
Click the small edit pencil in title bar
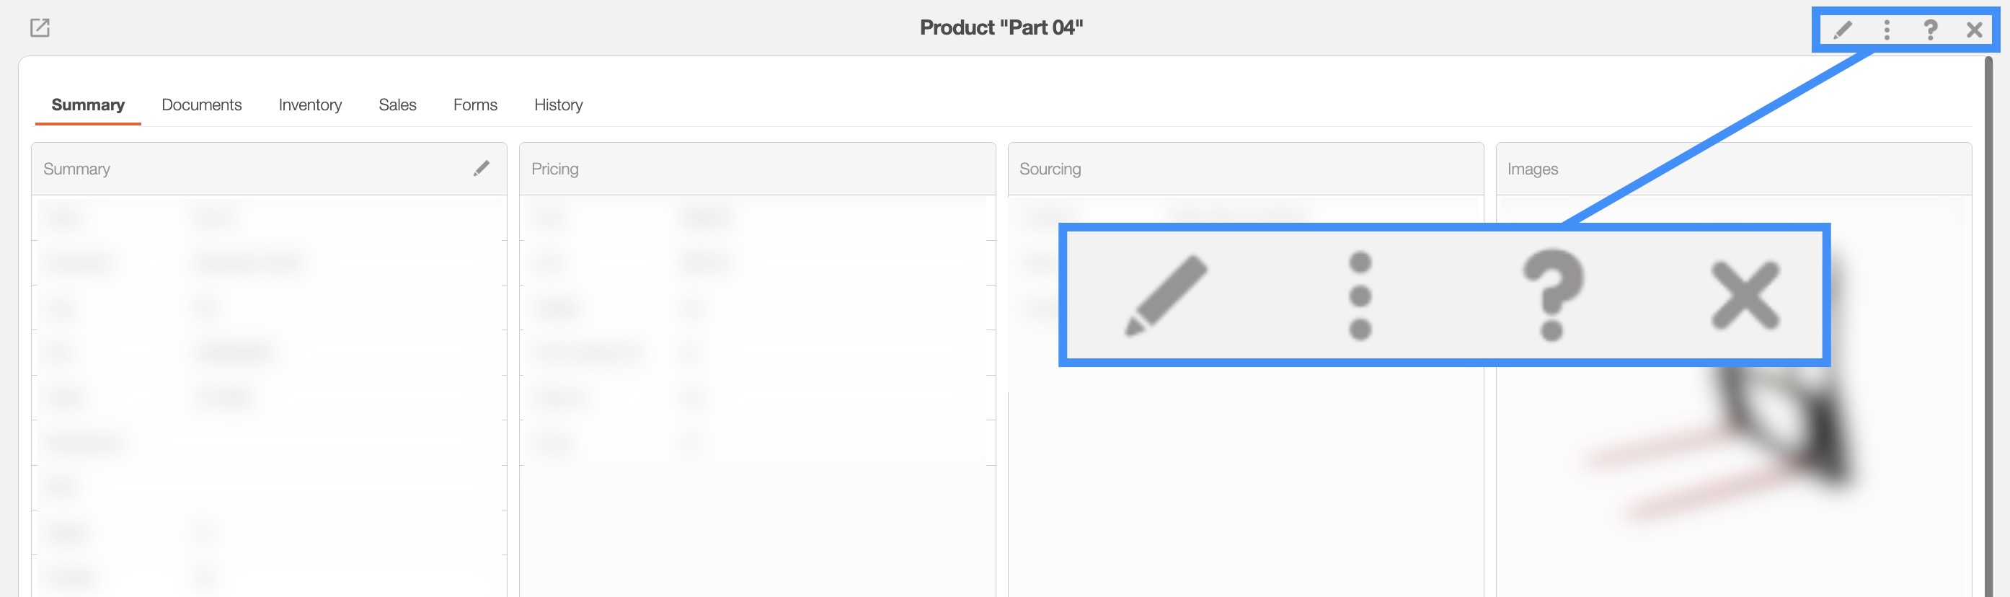(1843, 30)
